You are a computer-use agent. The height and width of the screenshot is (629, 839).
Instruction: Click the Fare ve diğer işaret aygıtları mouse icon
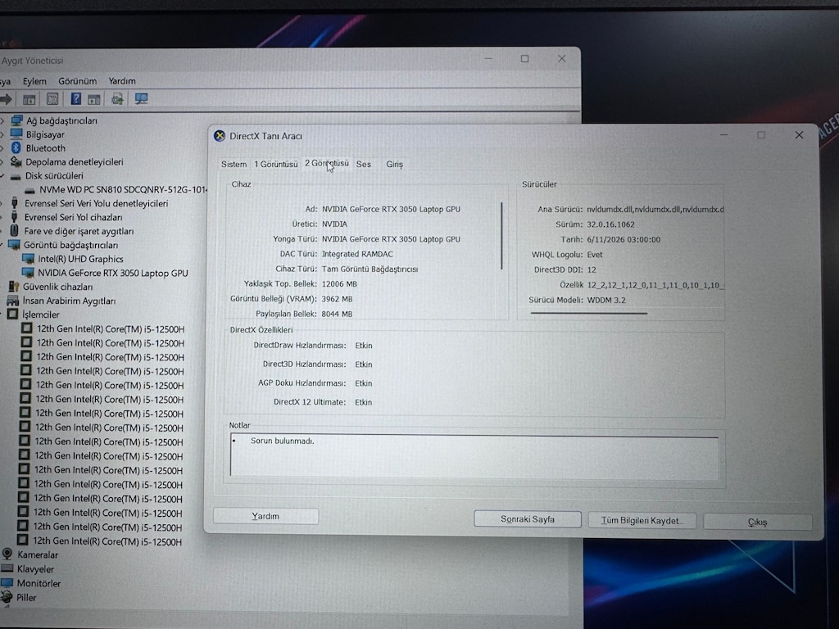click(x=15, y=231)
